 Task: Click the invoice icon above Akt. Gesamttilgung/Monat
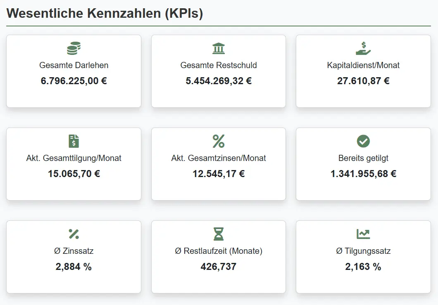[74, 141]
